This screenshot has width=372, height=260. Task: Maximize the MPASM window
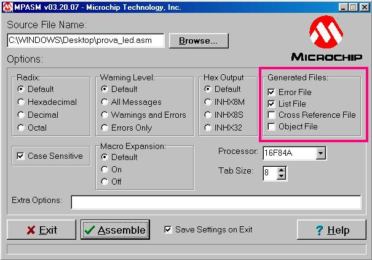click(353, 7)
